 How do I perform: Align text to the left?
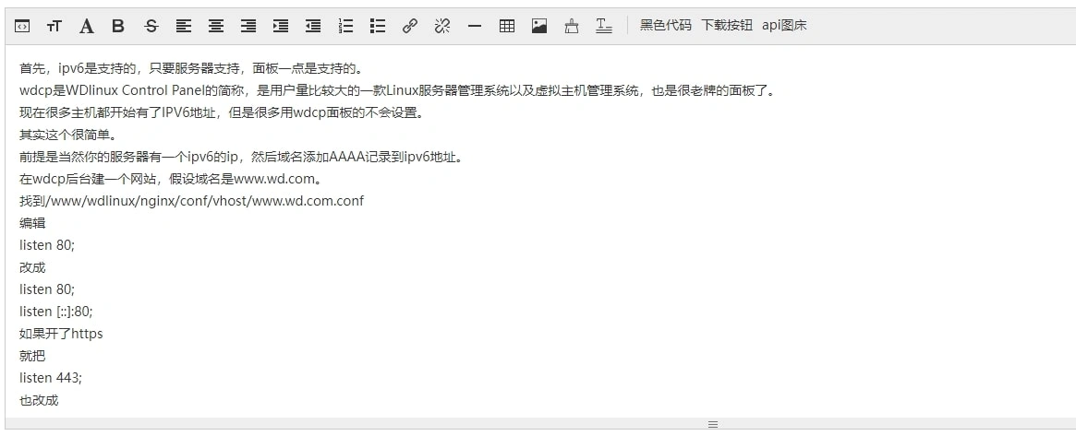pyautogui.click(x=184, y=27)
